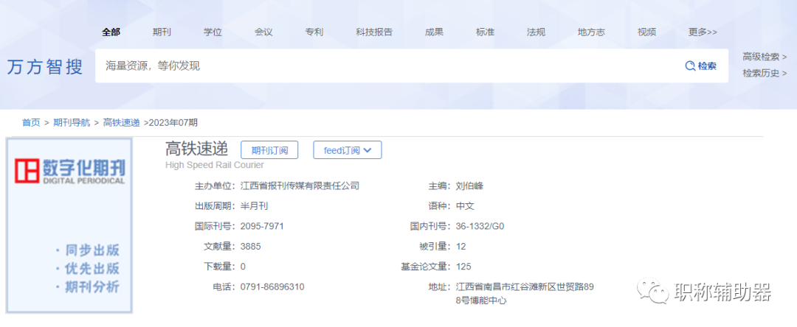Select phone number 0791-86896310
The width and height of the screenshot is (797, 327).
point(272,287)
